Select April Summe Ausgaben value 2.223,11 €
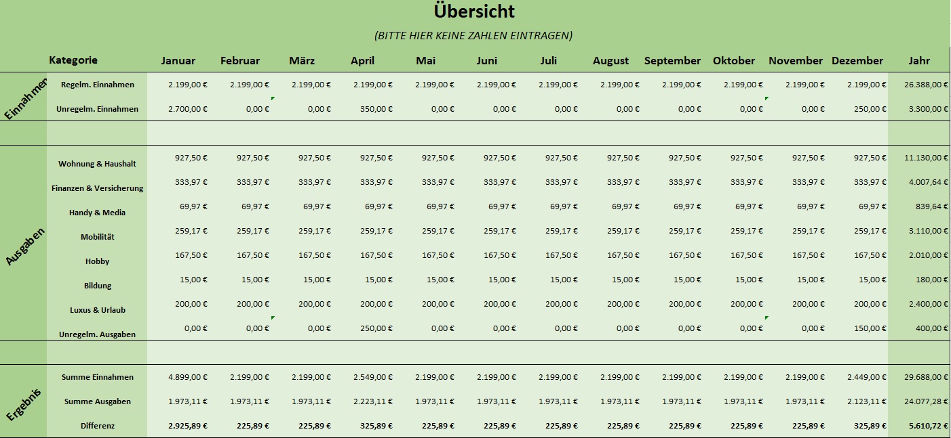 [x=373, y=401]
